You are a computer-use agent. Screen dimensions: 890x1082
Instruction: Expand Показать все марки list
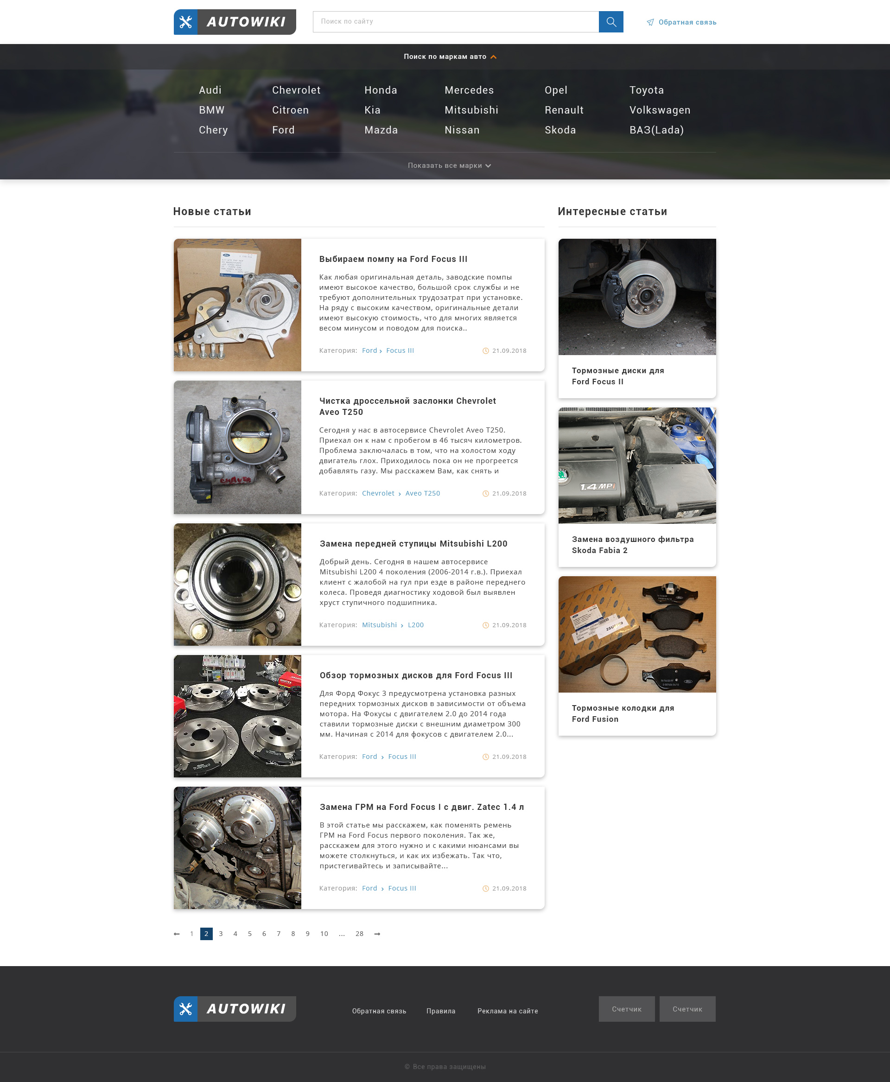pos(449,165)
